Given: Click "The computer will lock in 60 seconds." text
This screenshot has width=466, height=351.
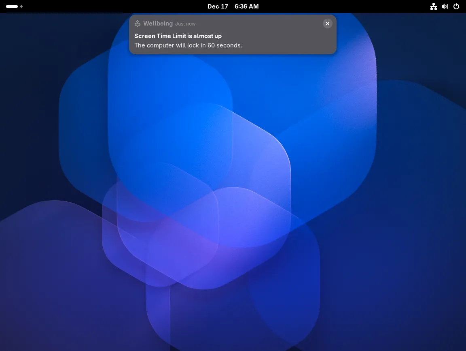Looking at the screenshot, I should (188, 45).
